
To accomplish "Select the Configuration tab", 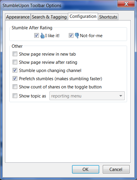I will pos(83,16).
